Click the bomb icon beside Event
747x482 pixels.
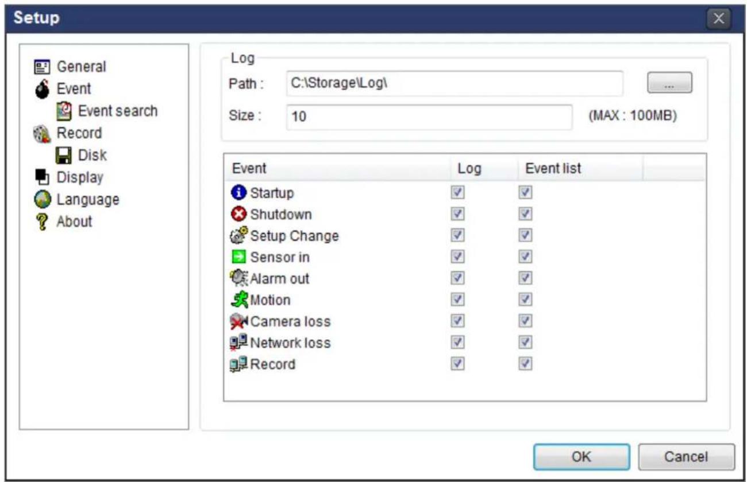pos(41,89)
